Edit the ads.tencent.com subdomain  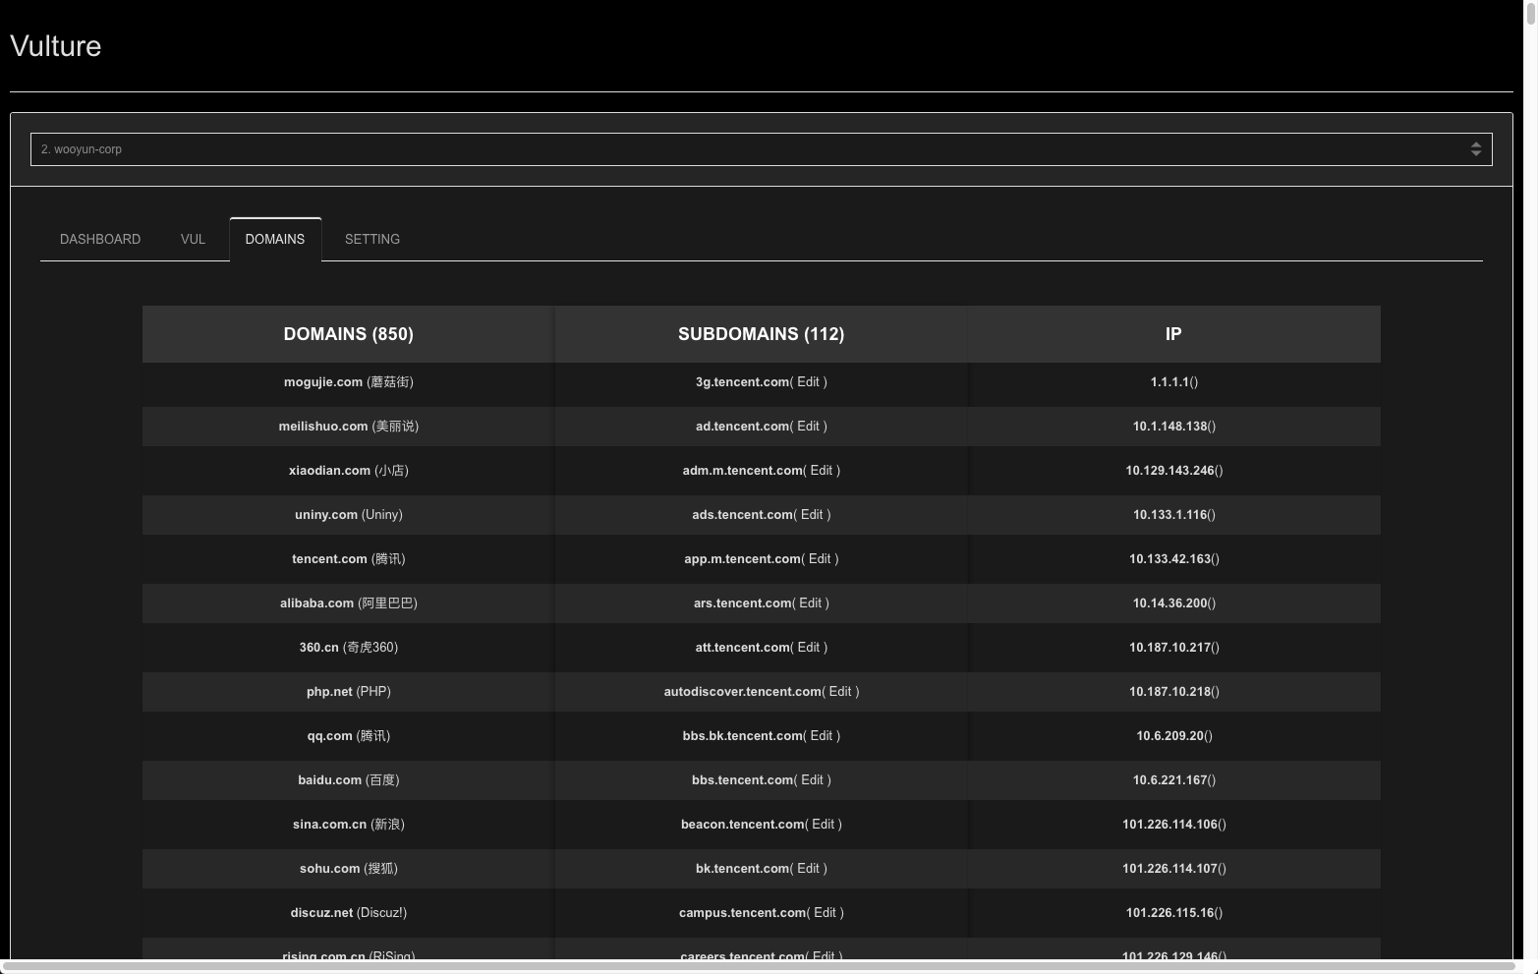coord(812,515)
